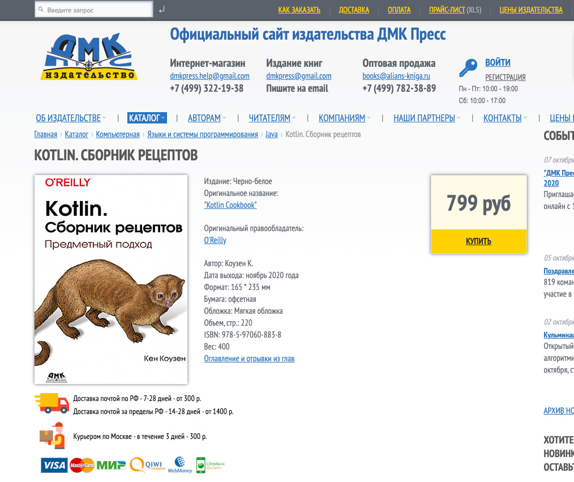This screenshot has width=574, height=482.
Task: Click the blue key login icon
Action: [468, 68]
